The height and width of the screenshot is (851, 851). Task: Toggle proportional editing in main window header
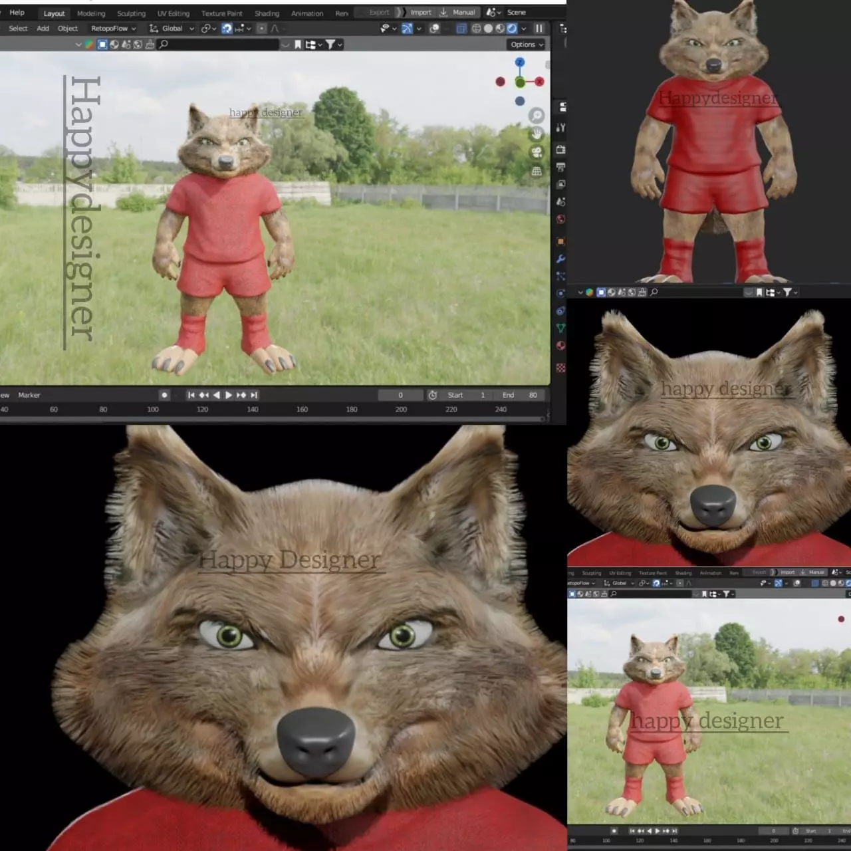(261, 29)
